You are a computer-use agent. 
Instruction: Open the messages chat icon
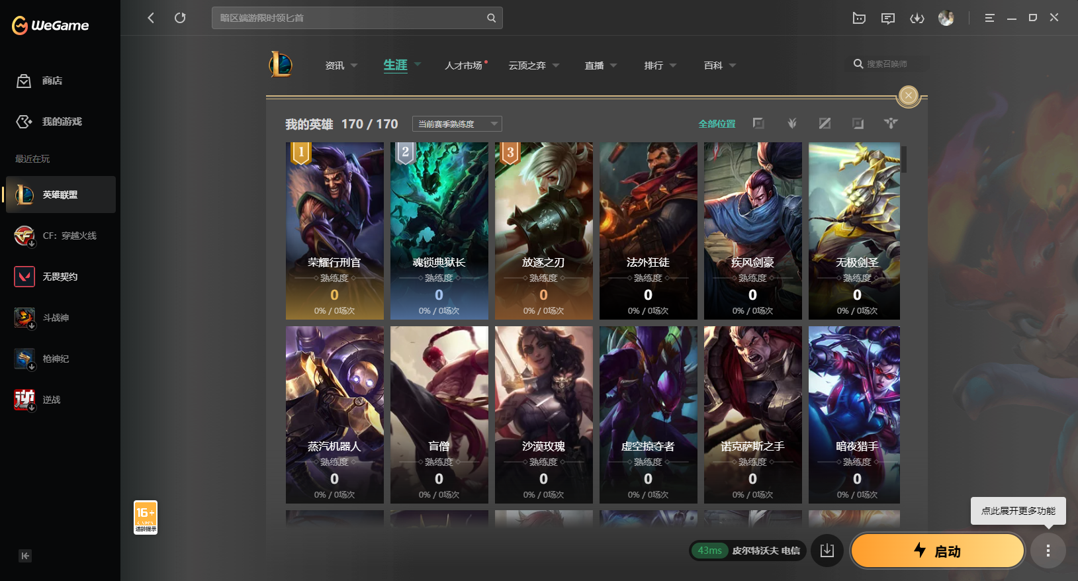point(888,18)
